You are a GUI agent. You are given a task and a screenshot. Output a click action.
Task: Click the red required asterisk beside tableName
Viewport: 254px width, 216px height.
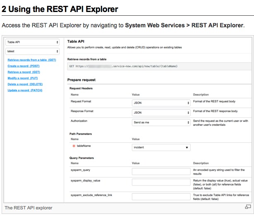(x=74, y=147)
